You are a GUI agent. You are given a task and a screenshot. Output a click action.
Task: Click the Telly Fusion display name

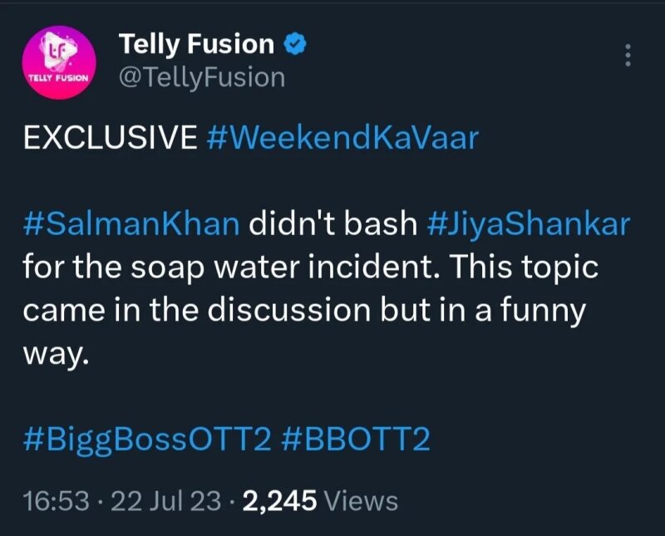(x=196, y=43)
